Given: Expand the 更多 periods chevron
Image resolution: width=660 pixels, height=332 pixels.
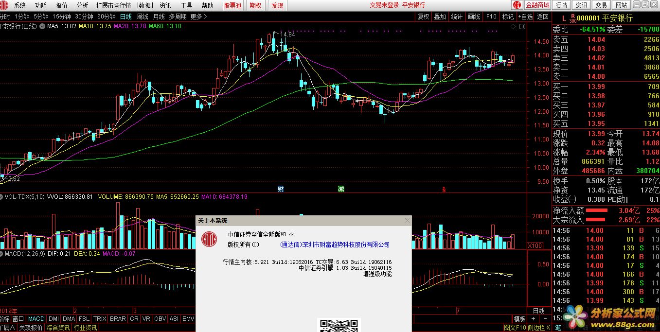Looking at the screenshot, I should tap(199, 17).
